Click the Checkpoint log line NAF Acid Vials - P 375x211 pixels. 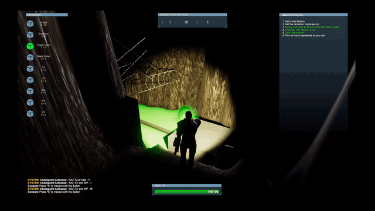coord(59,180)
